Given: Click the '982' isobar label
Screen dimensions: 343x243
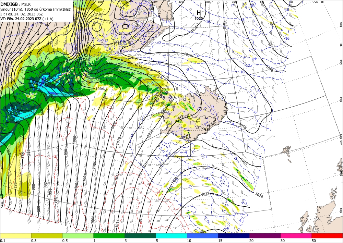Looking at the screenshot, I should tap(15, 185).
